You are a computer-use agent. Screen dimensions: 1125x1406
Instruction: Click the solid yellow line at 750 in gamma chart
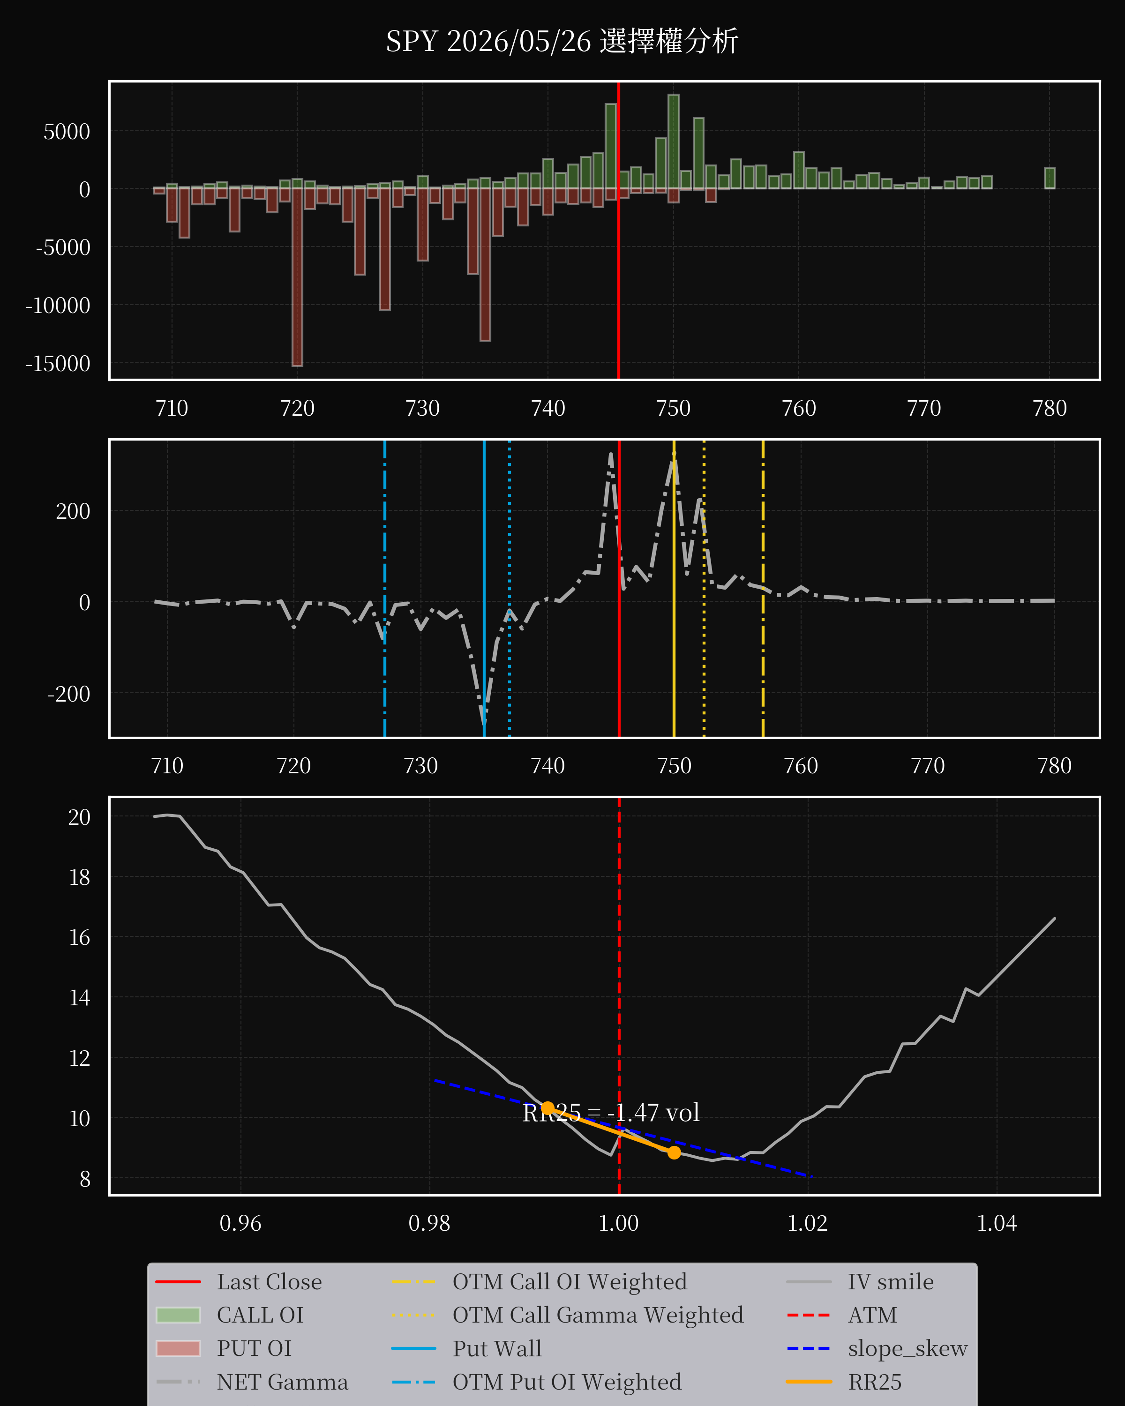coord(674,588)
